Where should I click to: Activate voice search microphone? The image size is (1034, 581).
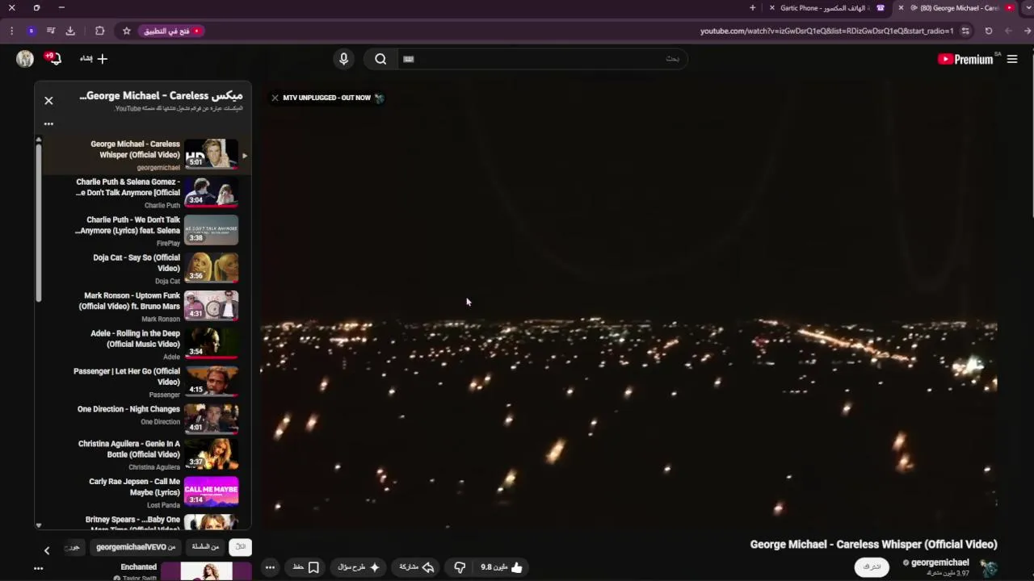(x=343, y=59)
